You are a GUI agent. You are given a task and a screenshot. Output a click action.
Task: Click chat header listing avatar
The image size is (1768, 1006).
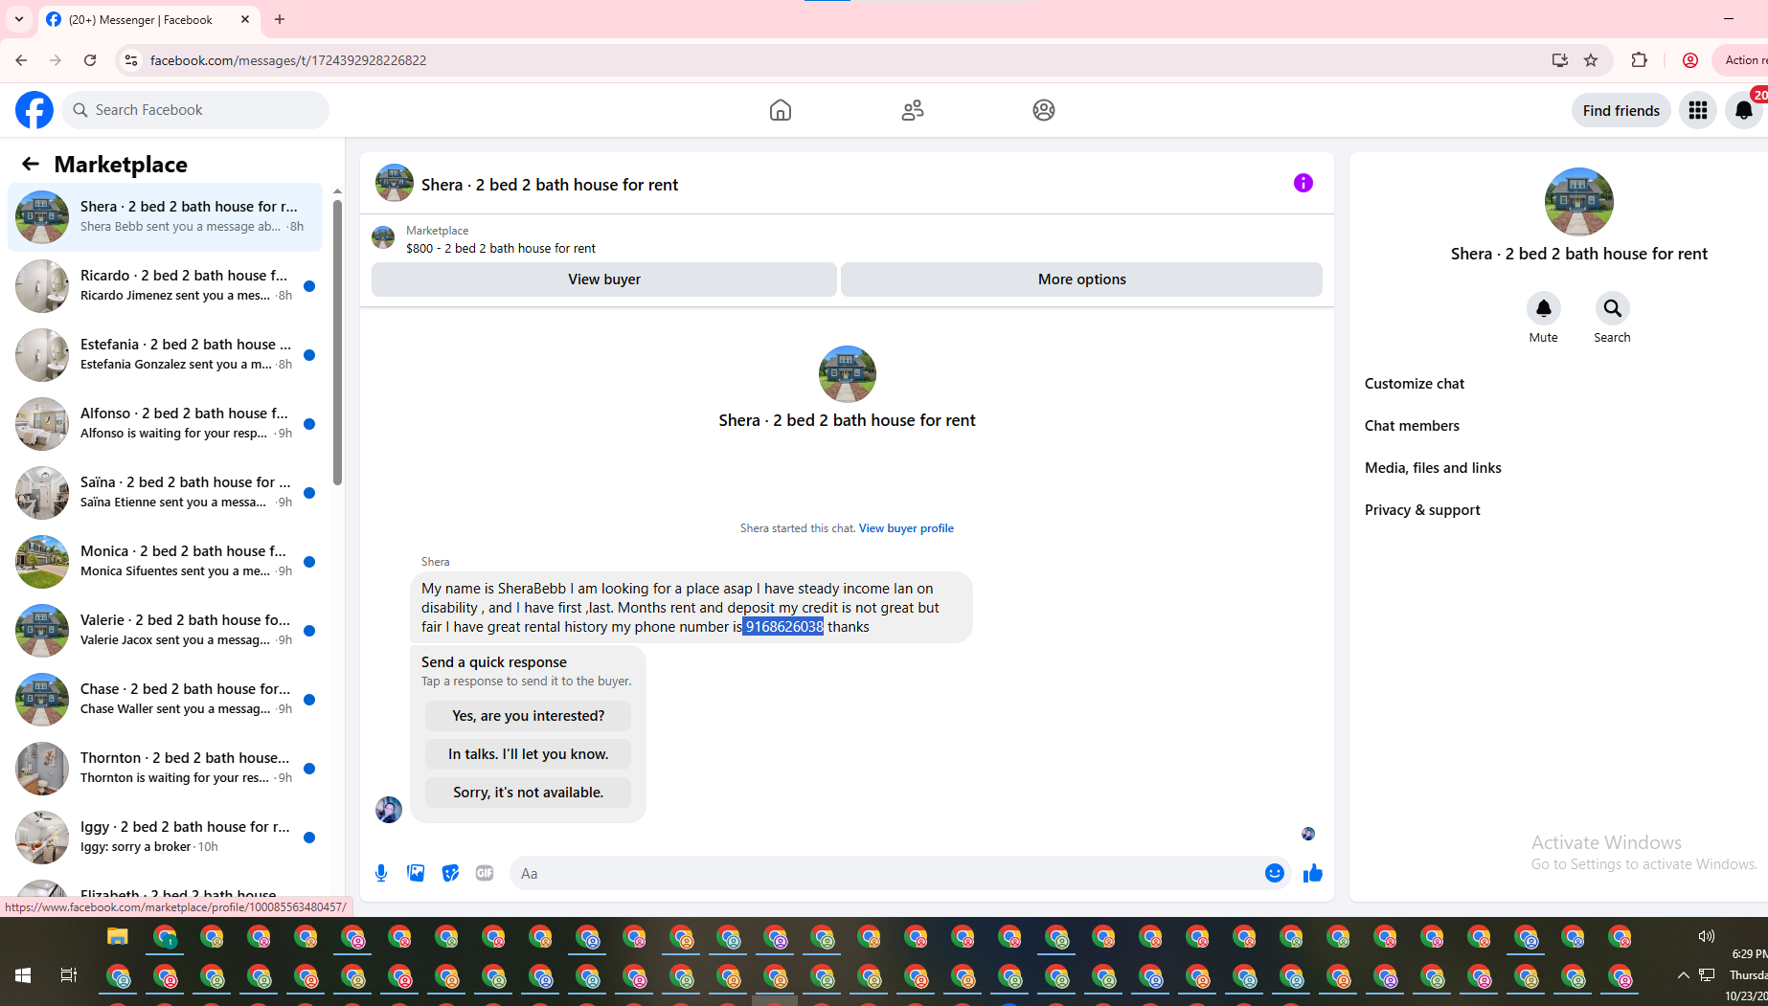pos(395,183)
